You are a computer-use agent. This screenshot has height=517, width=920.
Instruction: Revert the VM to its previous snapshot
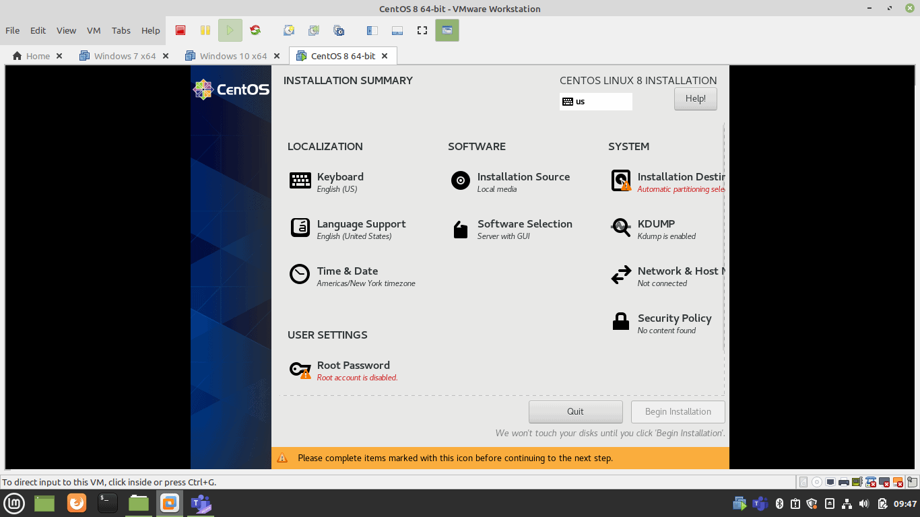pos(314,30)
